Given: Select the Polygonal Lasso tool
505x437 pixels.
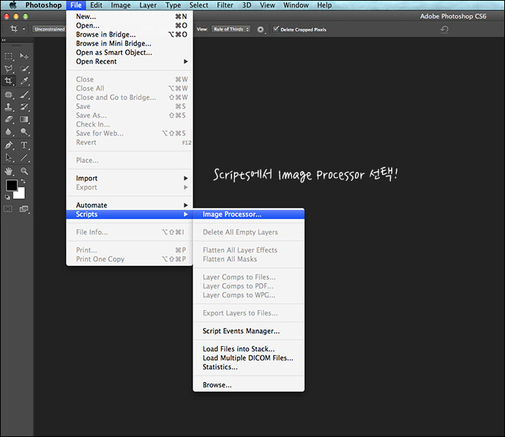Looking at the screenshot, I should [x=9, y=69].
